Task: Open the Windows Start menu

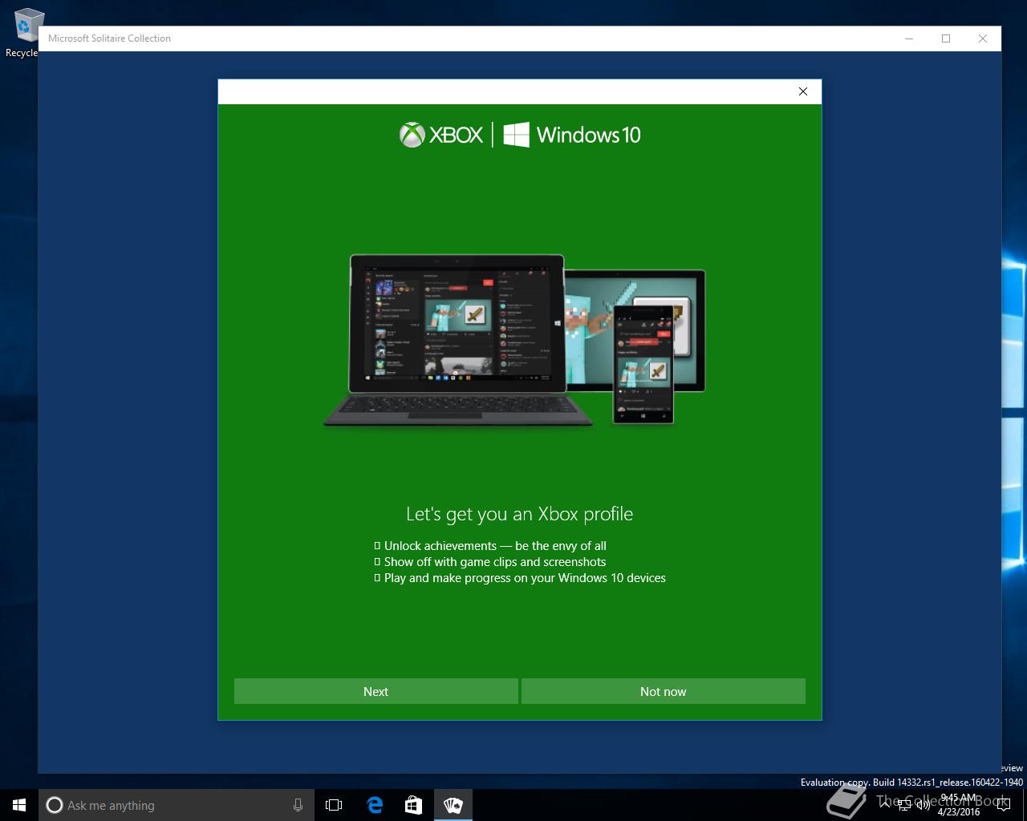Action: pos(19,805)
